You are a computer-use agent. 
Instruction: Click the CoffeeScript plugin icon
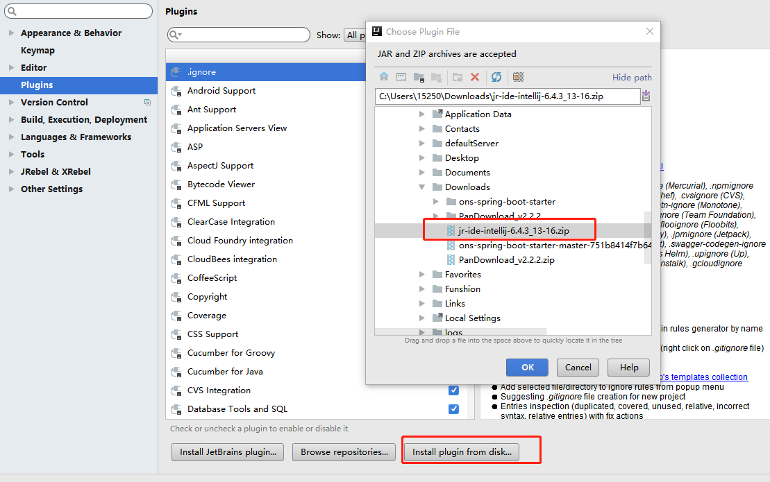(x=176, y=278)
